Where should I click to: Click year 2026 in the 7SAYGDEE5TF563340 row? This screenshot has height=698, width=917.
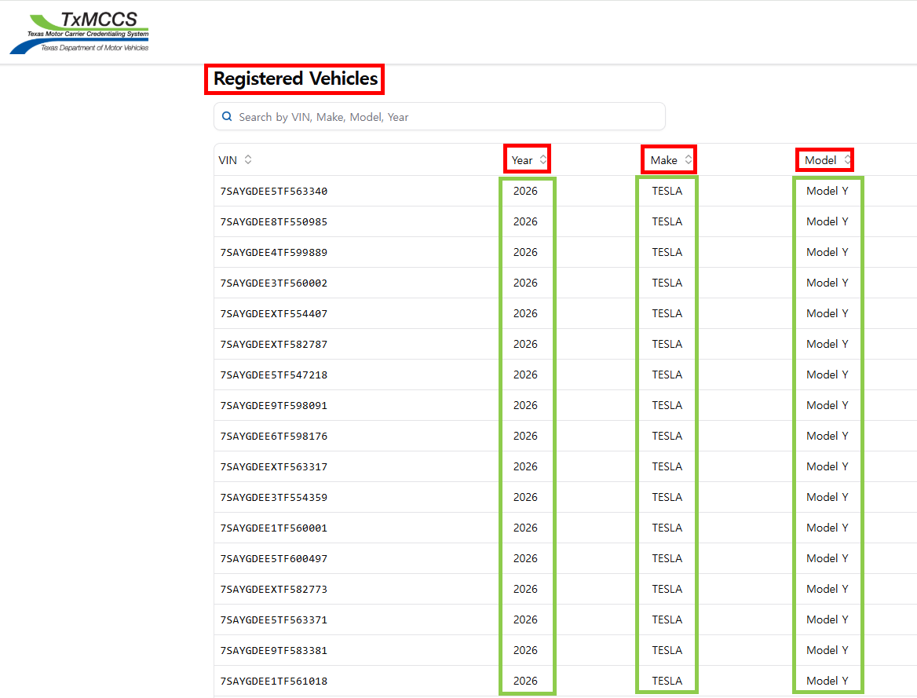tap(525, 191)
